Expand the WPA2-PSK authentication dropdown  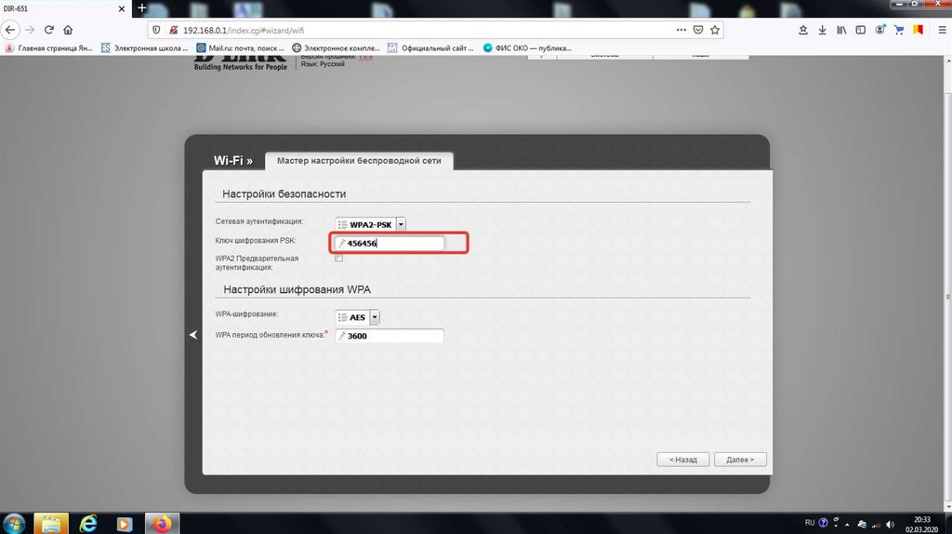[x=401, y=224]
